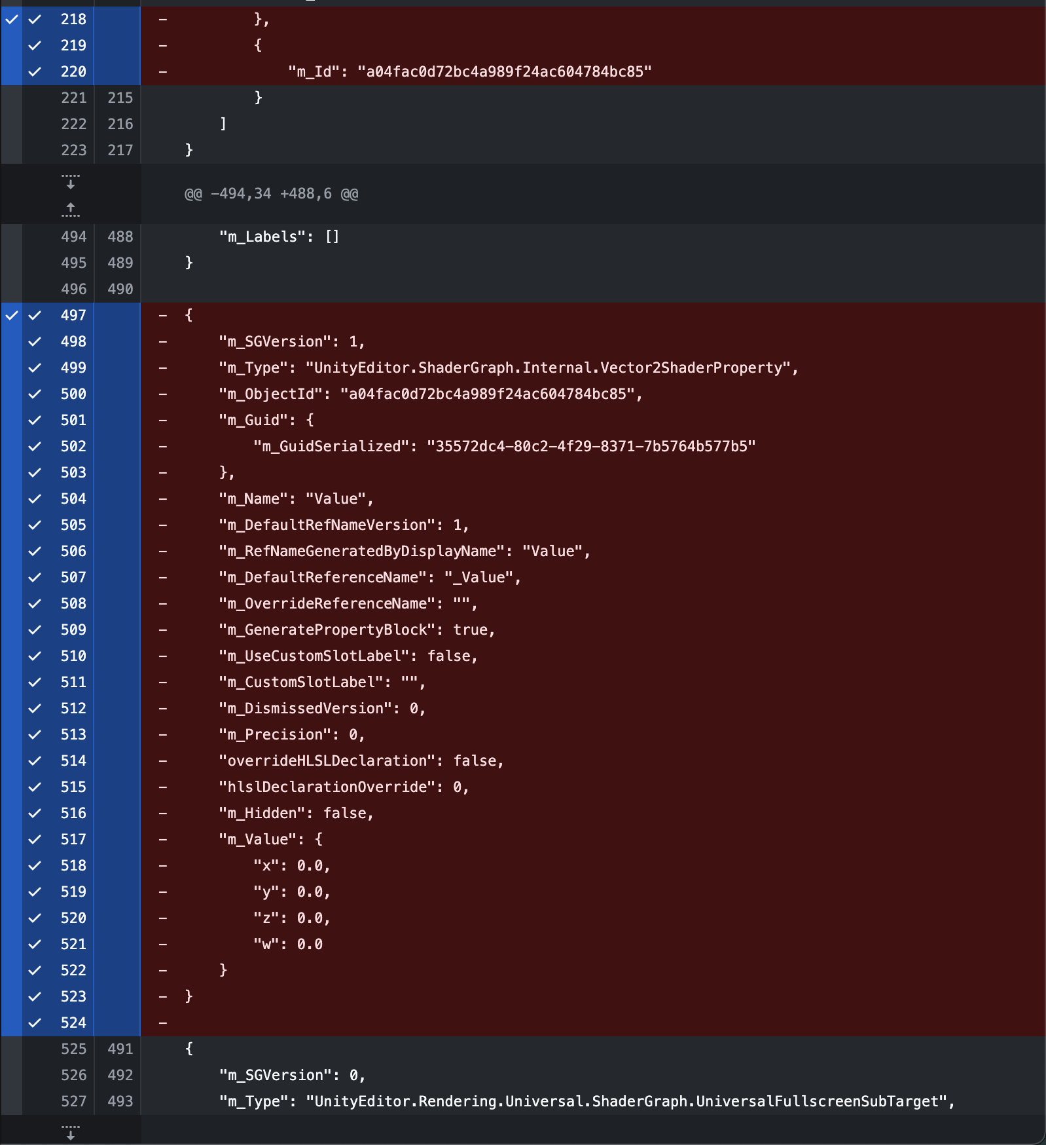Click the checkmark icon on line 500
The width and height of the screenshot is (1046, 1145).
click(x=35, y=394)
